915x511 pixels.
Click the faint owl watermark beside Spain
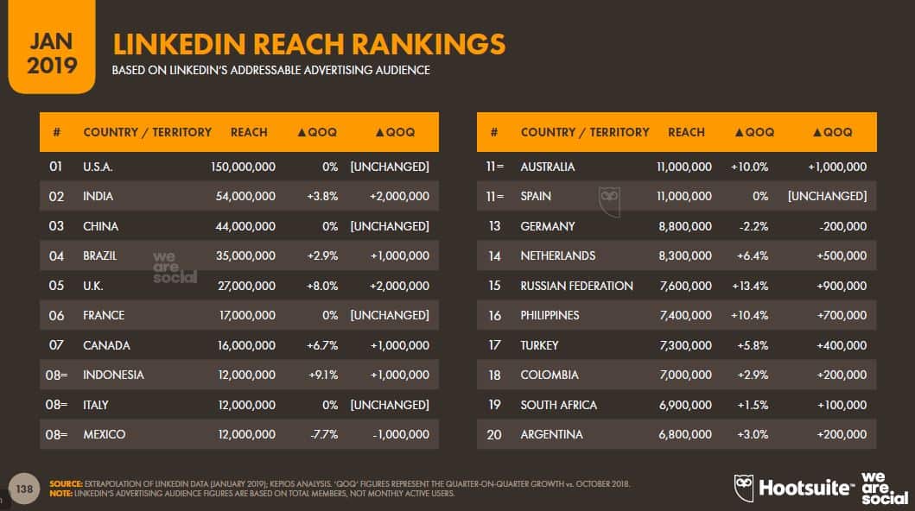tap(611, 196)
